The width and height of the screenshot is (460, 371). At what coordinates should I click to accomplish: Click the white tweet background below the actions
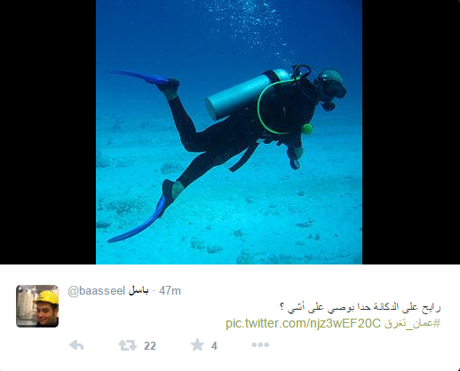[x=230, y=361]
